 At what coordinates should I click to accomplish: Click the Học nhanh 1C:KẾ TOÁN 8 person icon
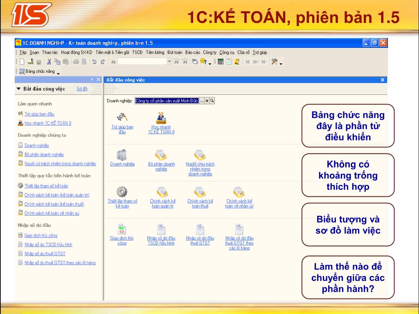click(x=161, y=118)
